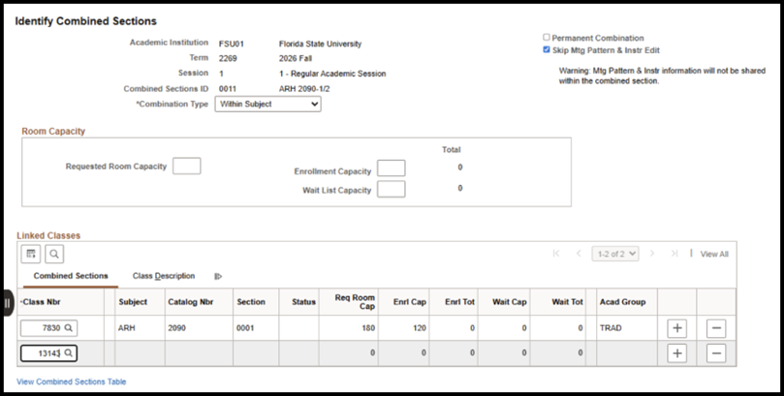This screenshot has width=784, height=396.
Task: Click the Linked Classes section title
Action: (x=48, y=235)
